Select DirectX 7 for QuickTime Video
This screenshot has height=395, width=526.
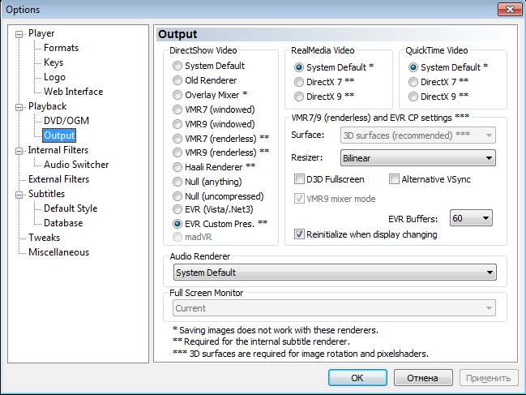[413, 82]
